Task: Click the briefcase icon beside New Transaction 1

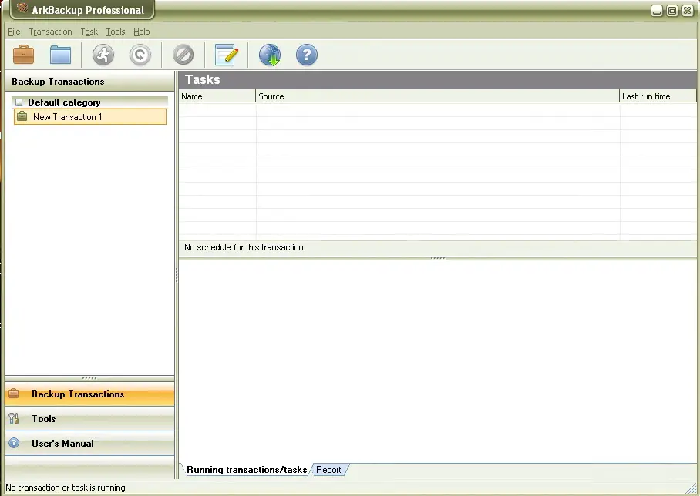Action: coord(22,117)
